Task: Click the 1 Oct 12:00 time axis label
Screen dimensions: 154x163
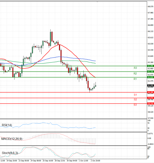Action: (83, 160)
